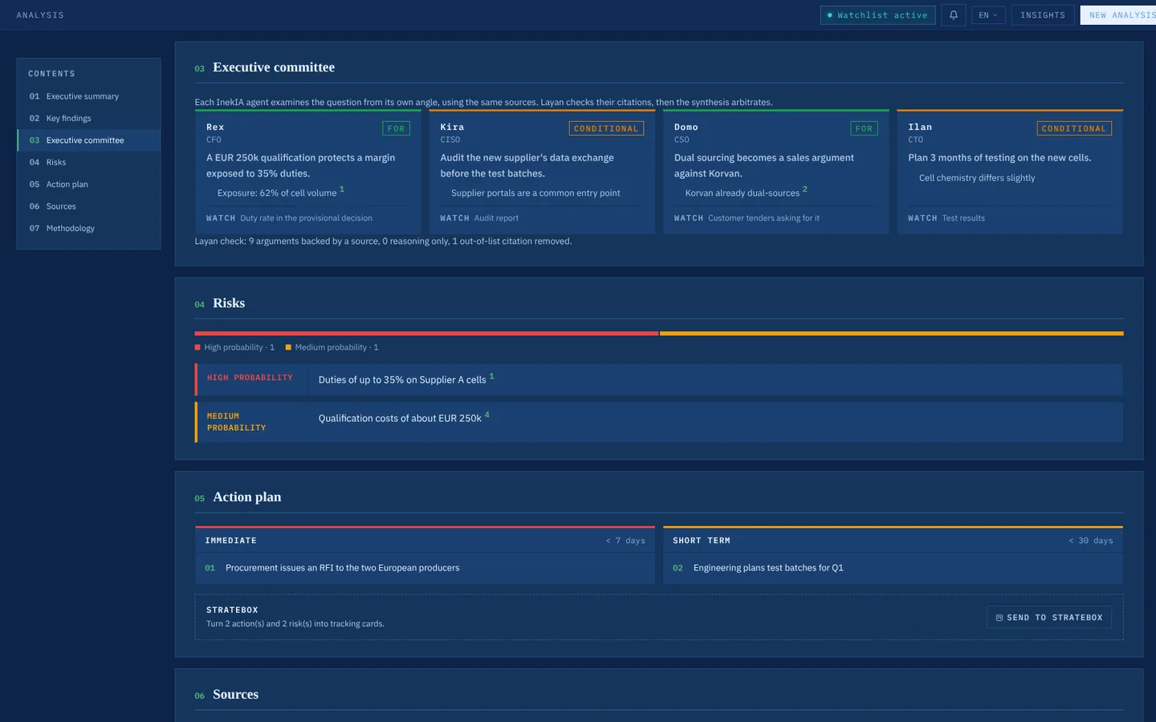Click the red high probability bar segment
The image size is (1156, 722).
(426, 333)
